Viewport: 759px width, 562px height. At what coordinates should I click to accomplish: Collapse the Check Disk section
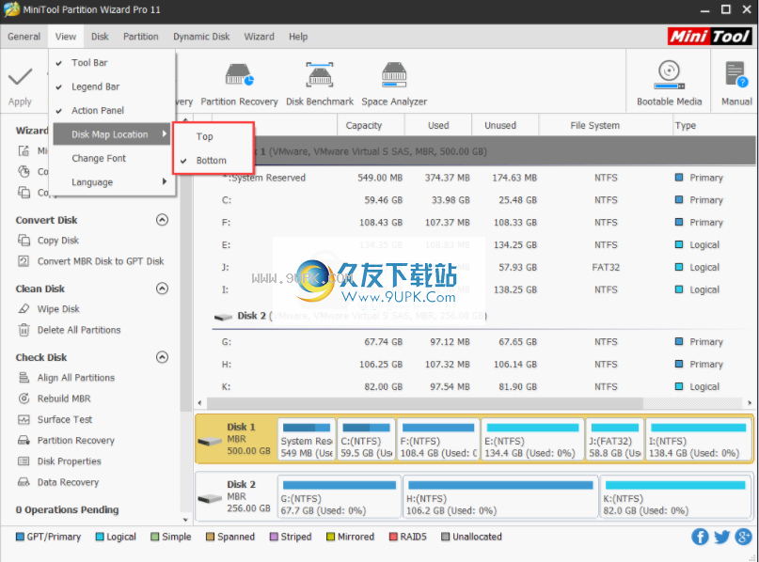click(x=162, y=357)
